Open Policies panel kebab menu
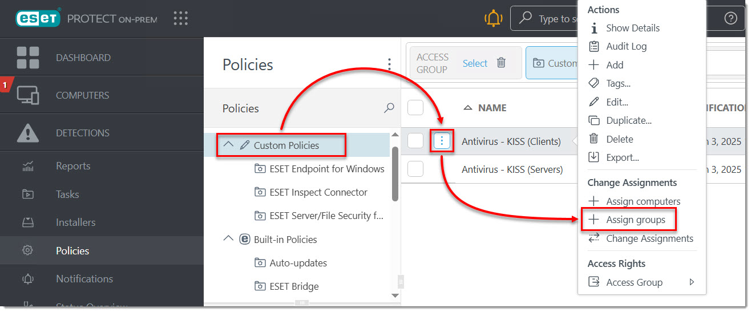 389,64
